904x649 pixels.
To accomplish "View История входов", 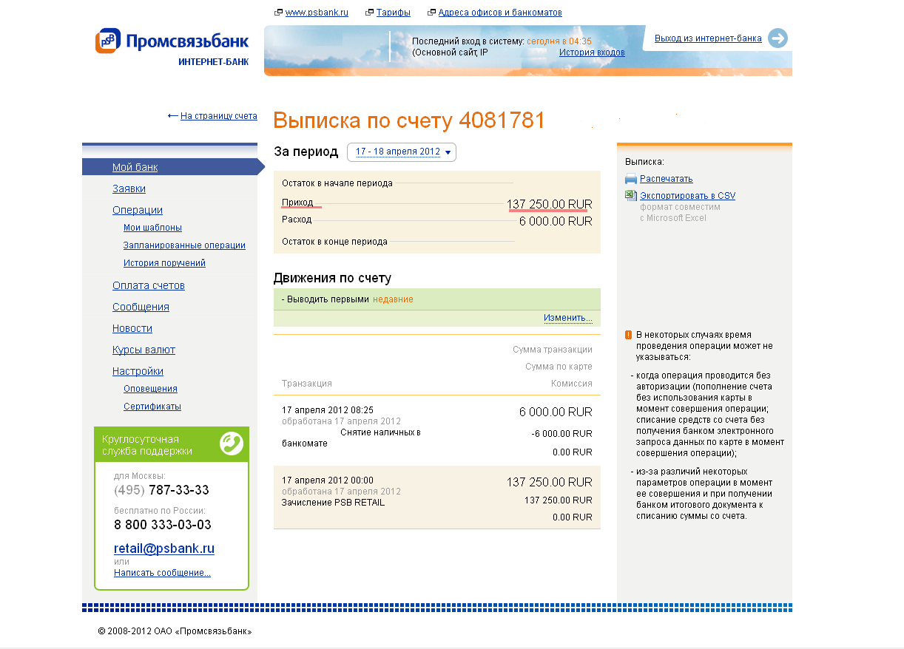I will pos(592,52).
